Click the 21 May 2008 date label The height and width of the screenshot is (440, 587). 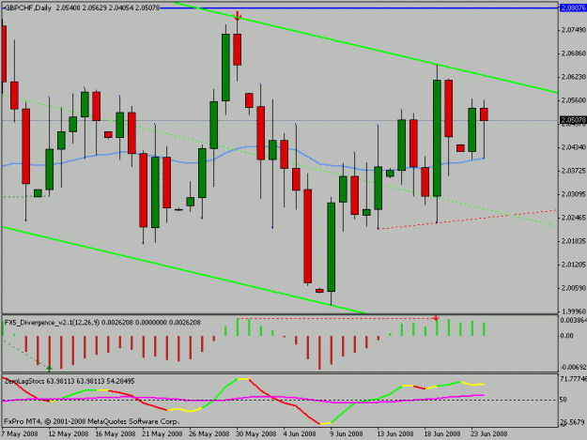pos(162,433)
